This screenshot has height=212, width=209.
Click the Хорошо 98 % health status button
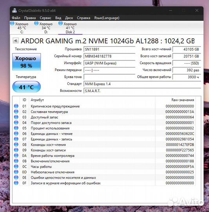click(x=26, y=62)
